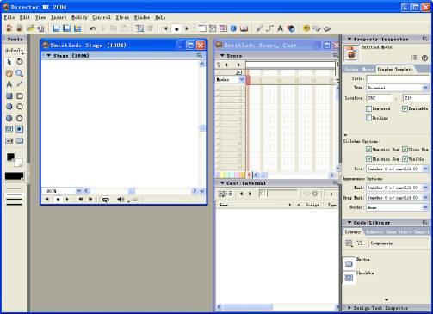Enable the Docking checkbox
Screen dimensions: 433x314
(x=368, y=118)
